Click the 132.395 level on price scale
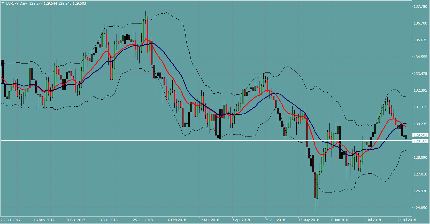Viewport: 430px width, 224px height. pos(420,90)
